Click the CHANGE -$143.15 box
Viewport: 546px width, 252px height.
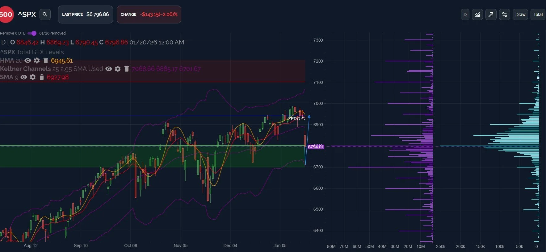click(x=149, y=14)
